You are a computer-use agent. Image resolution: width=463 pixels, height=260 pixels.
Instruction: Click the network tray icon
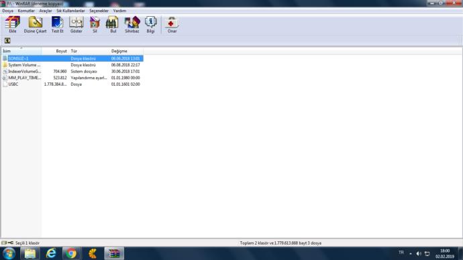[427, 253]
